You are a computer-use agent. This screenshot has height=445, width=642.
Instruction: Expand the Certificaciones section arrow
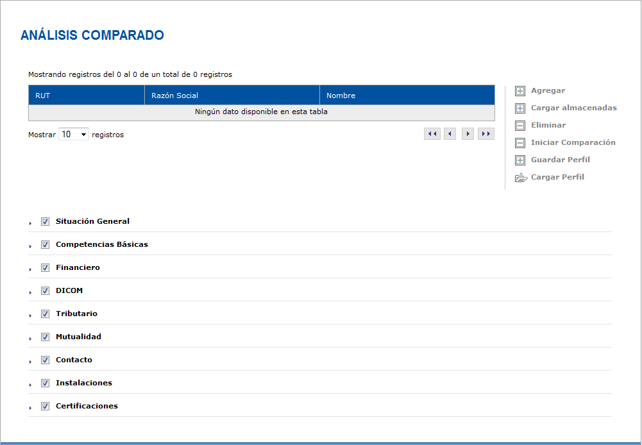coord(30,408)
